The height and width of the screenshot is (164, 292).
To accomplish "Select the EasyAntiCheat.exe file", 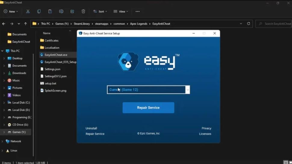I will point(56,55).
